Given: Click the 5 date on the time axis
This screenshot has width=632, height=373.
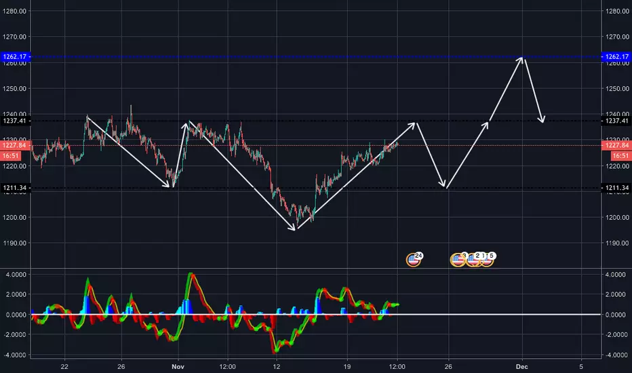Looking at the screenshot, I should tap(581, 366).
